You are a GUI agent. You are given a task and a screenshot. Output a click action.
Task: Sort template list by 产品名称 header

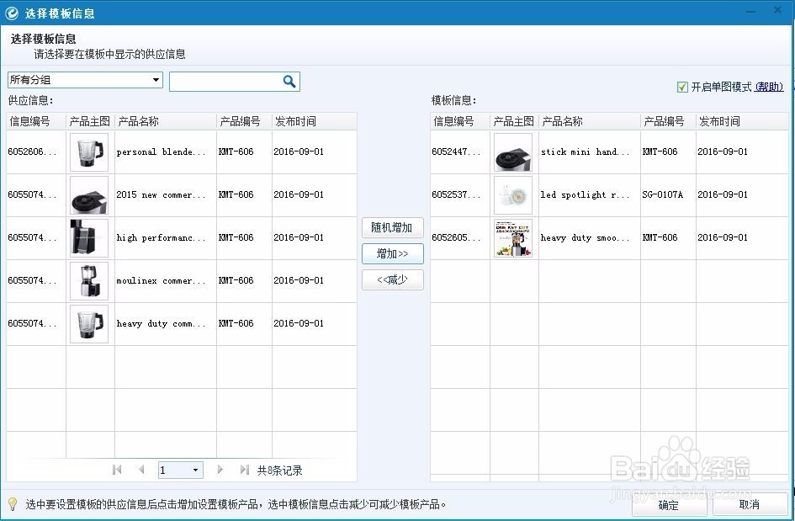point(590,121)
